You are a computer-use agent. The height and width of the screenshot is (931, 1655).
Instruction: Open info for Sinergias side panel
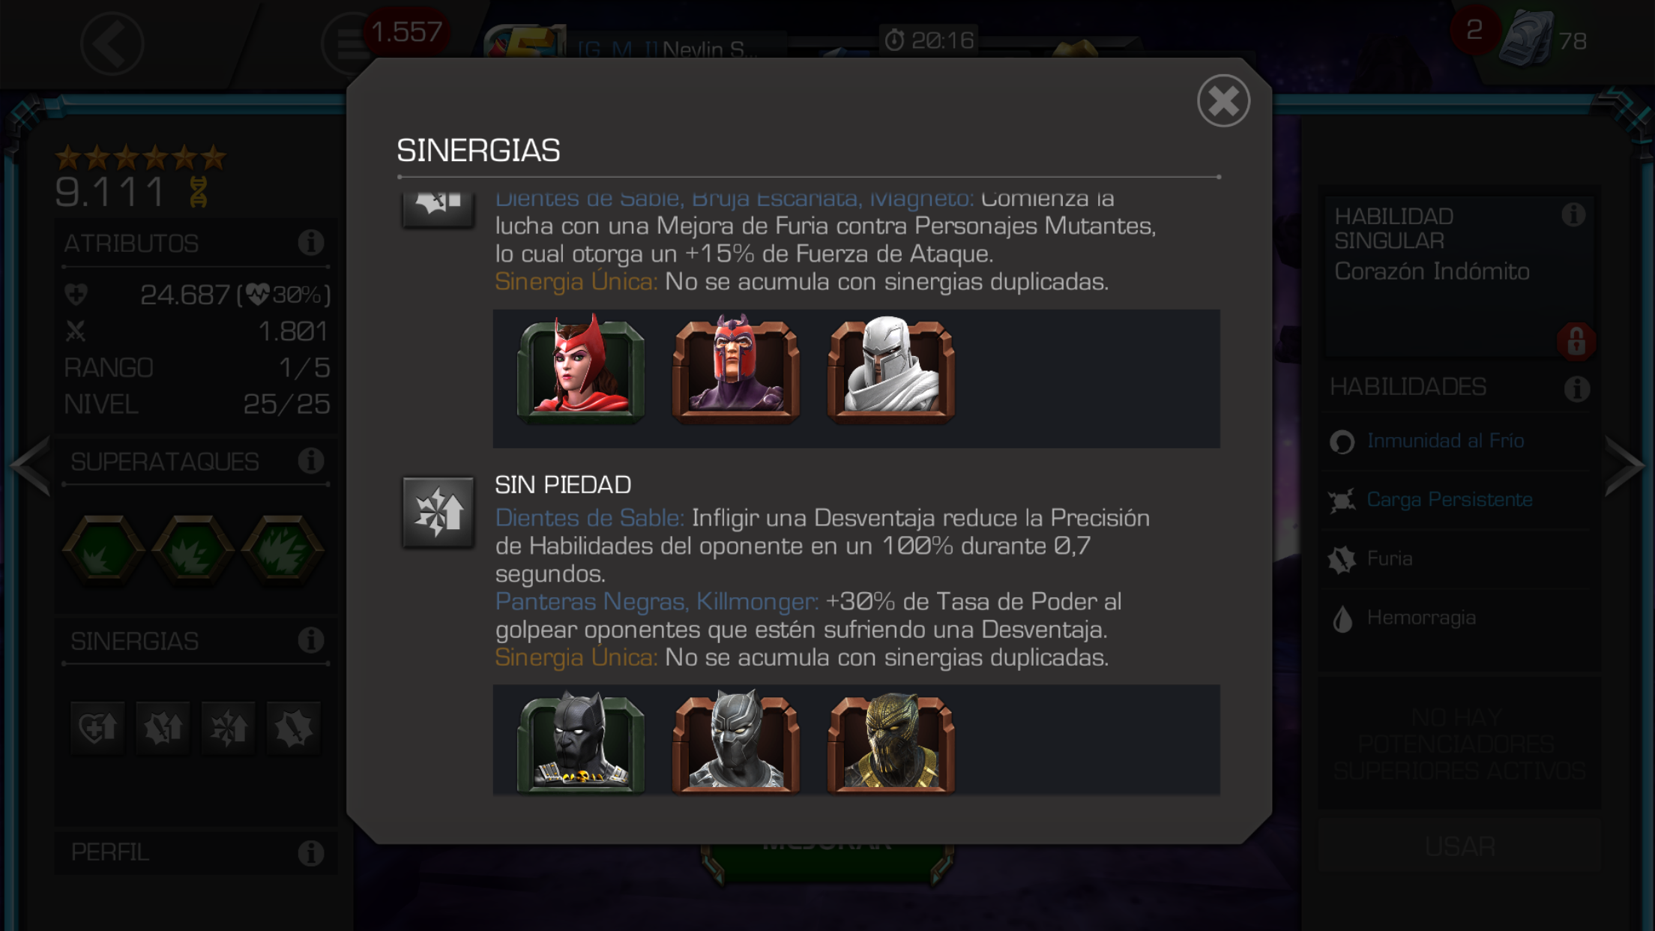[310, 640]
